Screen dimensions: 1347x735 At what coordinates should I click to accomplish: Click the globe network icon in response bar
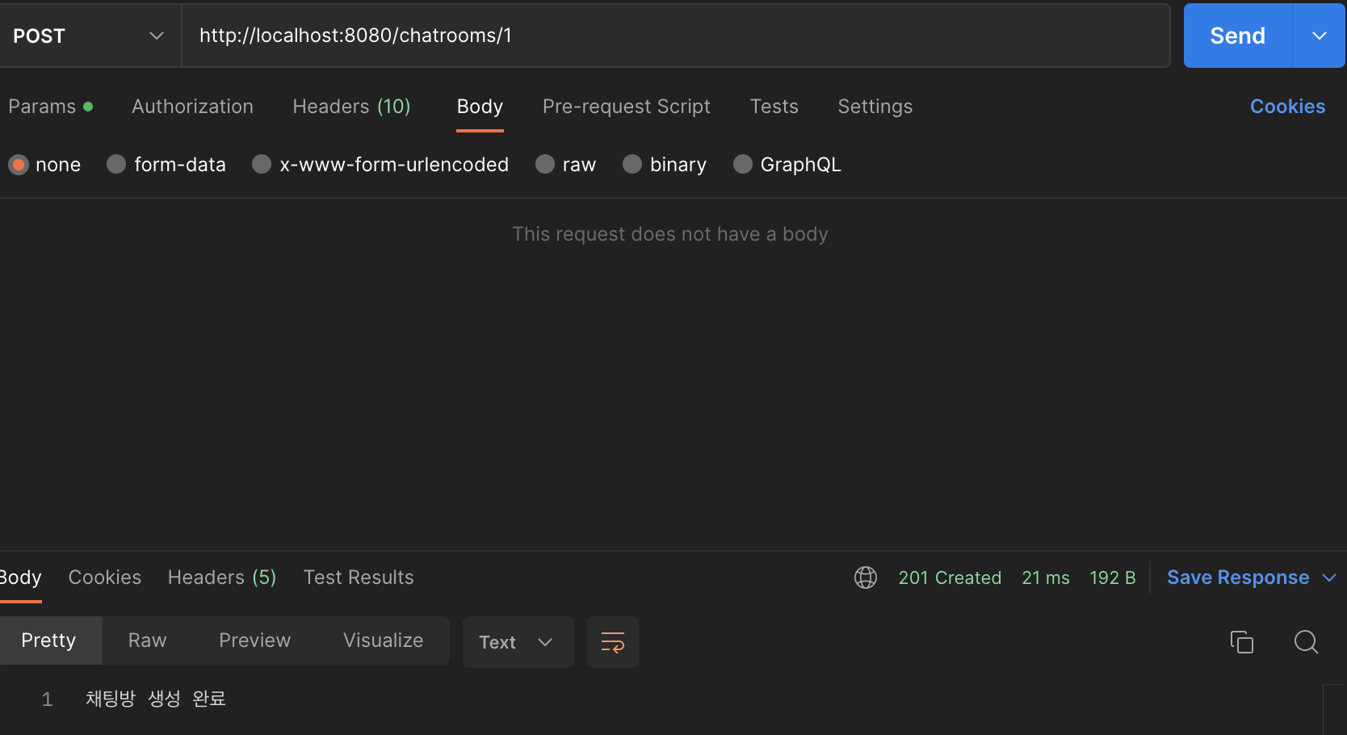tap(866, 577)
